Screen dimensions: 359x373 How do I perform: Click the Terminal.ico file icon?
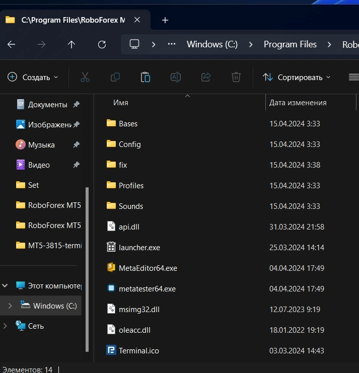point(111,350)
